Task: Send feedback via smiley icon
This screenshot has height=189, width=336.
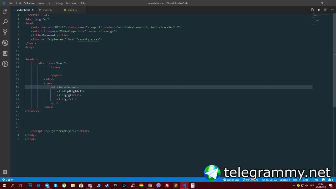Action: point(323,180)
